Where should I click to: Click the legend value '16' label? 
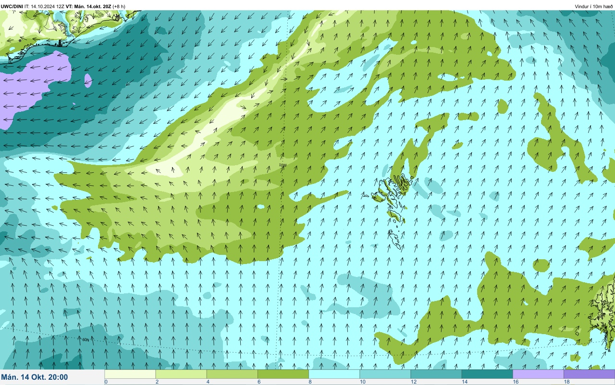[x=515, y=382]
